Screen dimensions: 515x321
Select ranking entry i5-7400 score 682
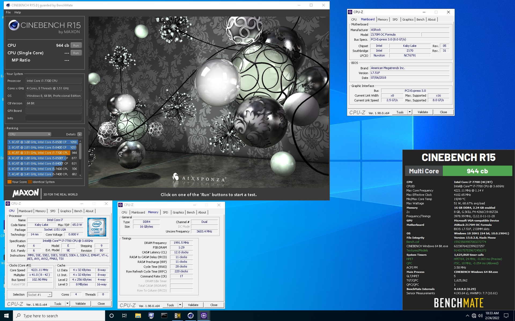42,174
